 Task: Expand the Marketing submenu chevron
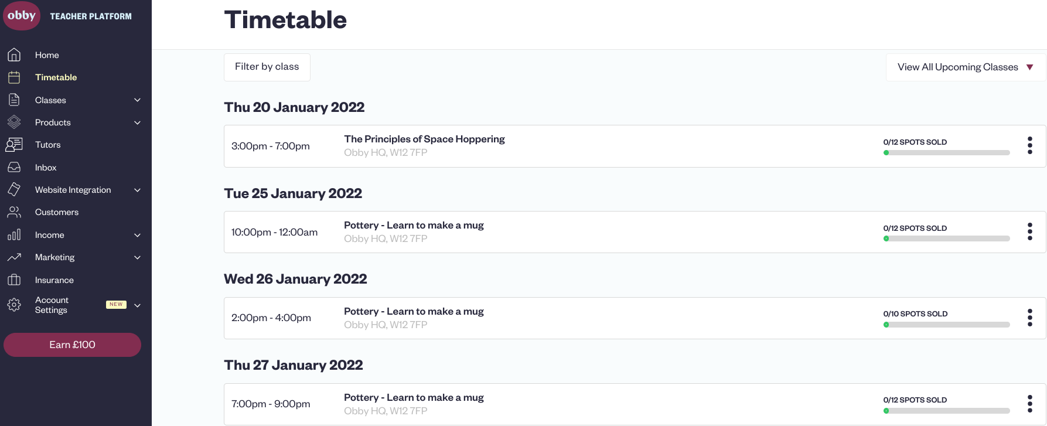[137, 257]
